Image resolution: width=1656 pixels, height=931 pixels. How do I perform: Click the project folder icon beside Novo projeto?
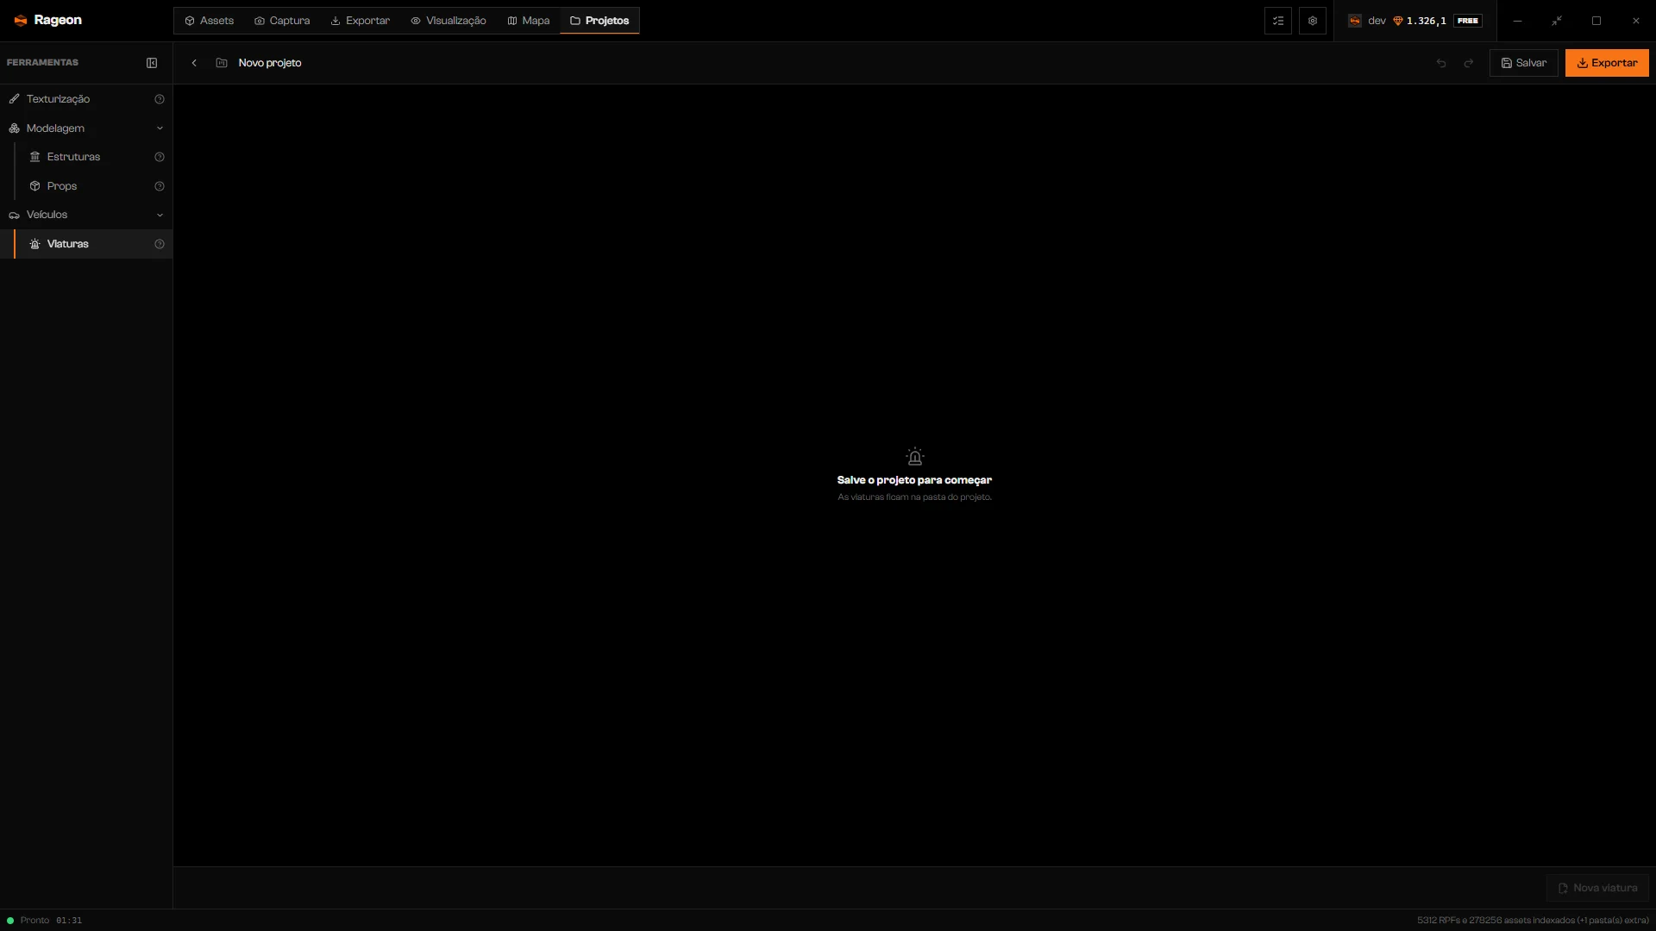222,63
